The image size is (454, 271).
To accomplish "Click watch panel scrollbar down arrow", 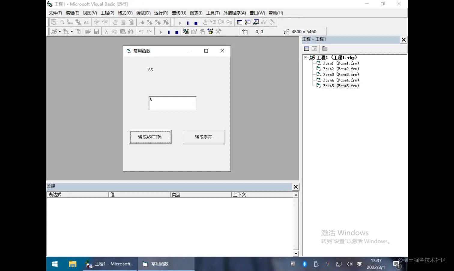I will click(296, 254).
